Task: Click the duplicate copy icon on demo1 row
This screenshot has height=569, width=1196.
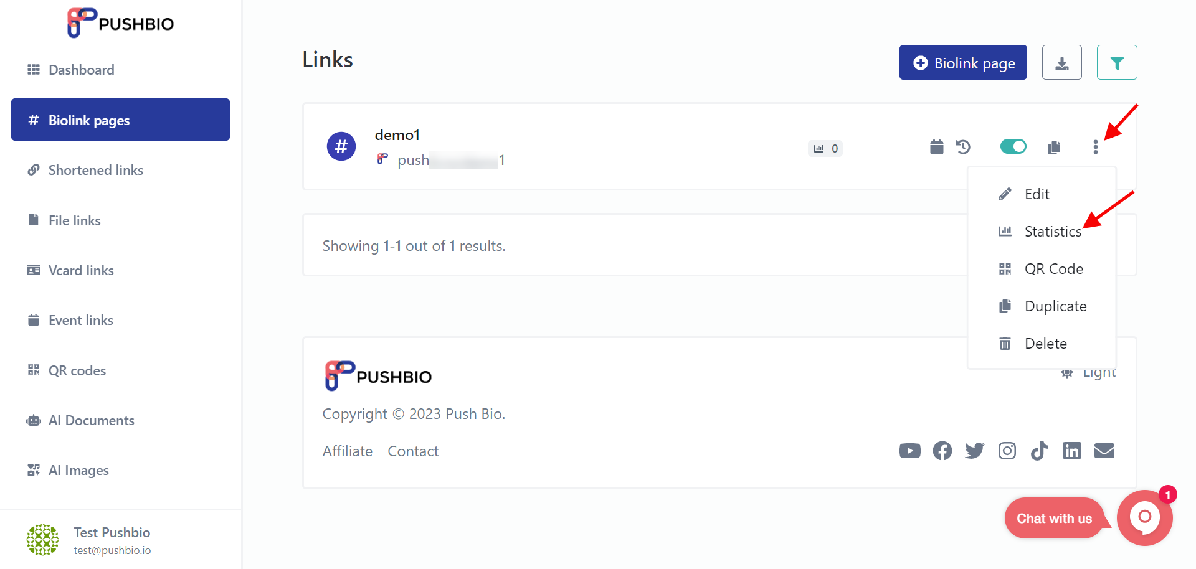Action: [1055, 148]
